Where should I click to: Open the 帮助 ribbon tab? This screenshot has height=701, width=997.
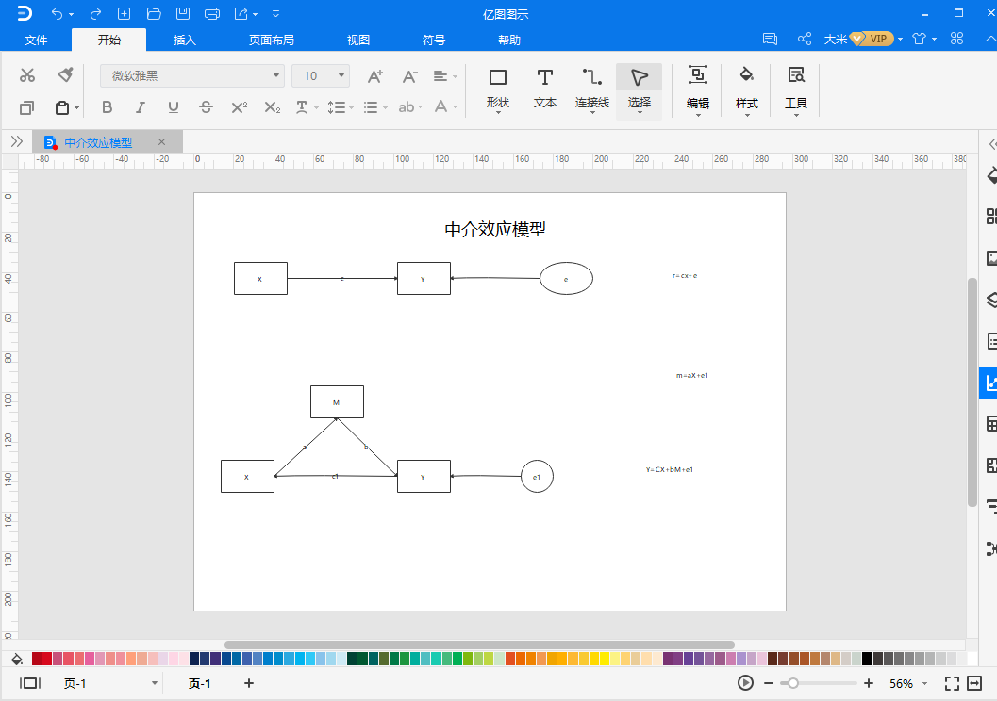509,40
